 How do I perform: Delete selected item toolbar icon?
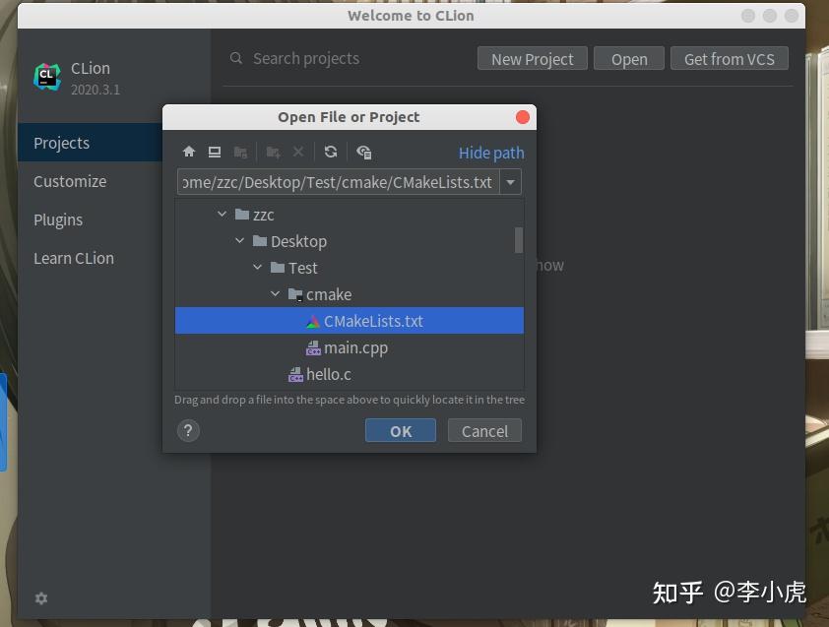pyautogui.click(x=298, y=153)
